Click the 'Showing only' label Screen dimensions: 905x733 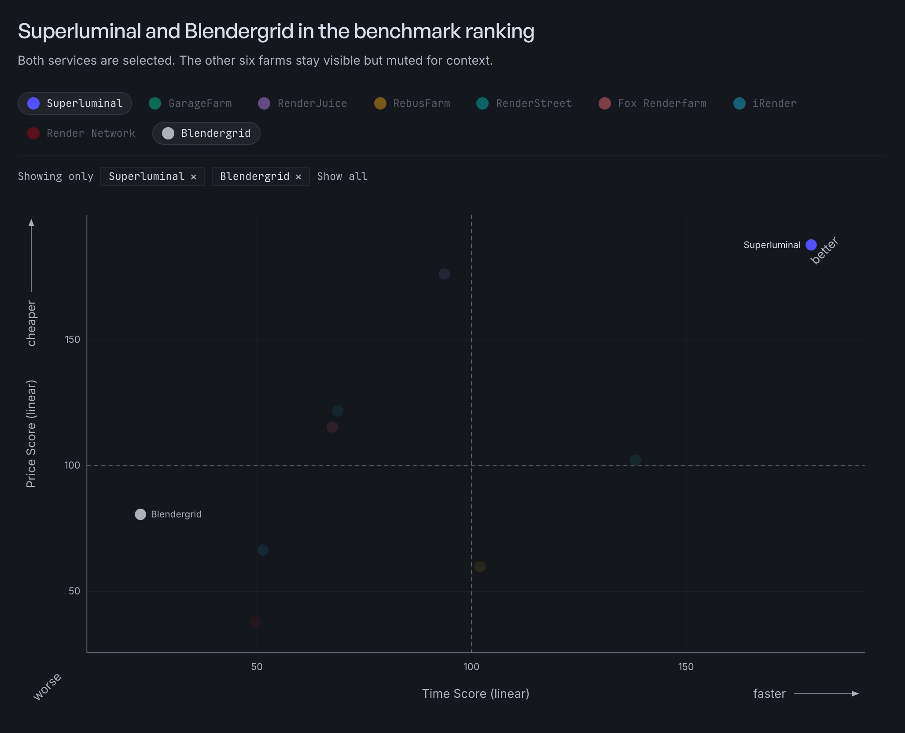[55, 176]
